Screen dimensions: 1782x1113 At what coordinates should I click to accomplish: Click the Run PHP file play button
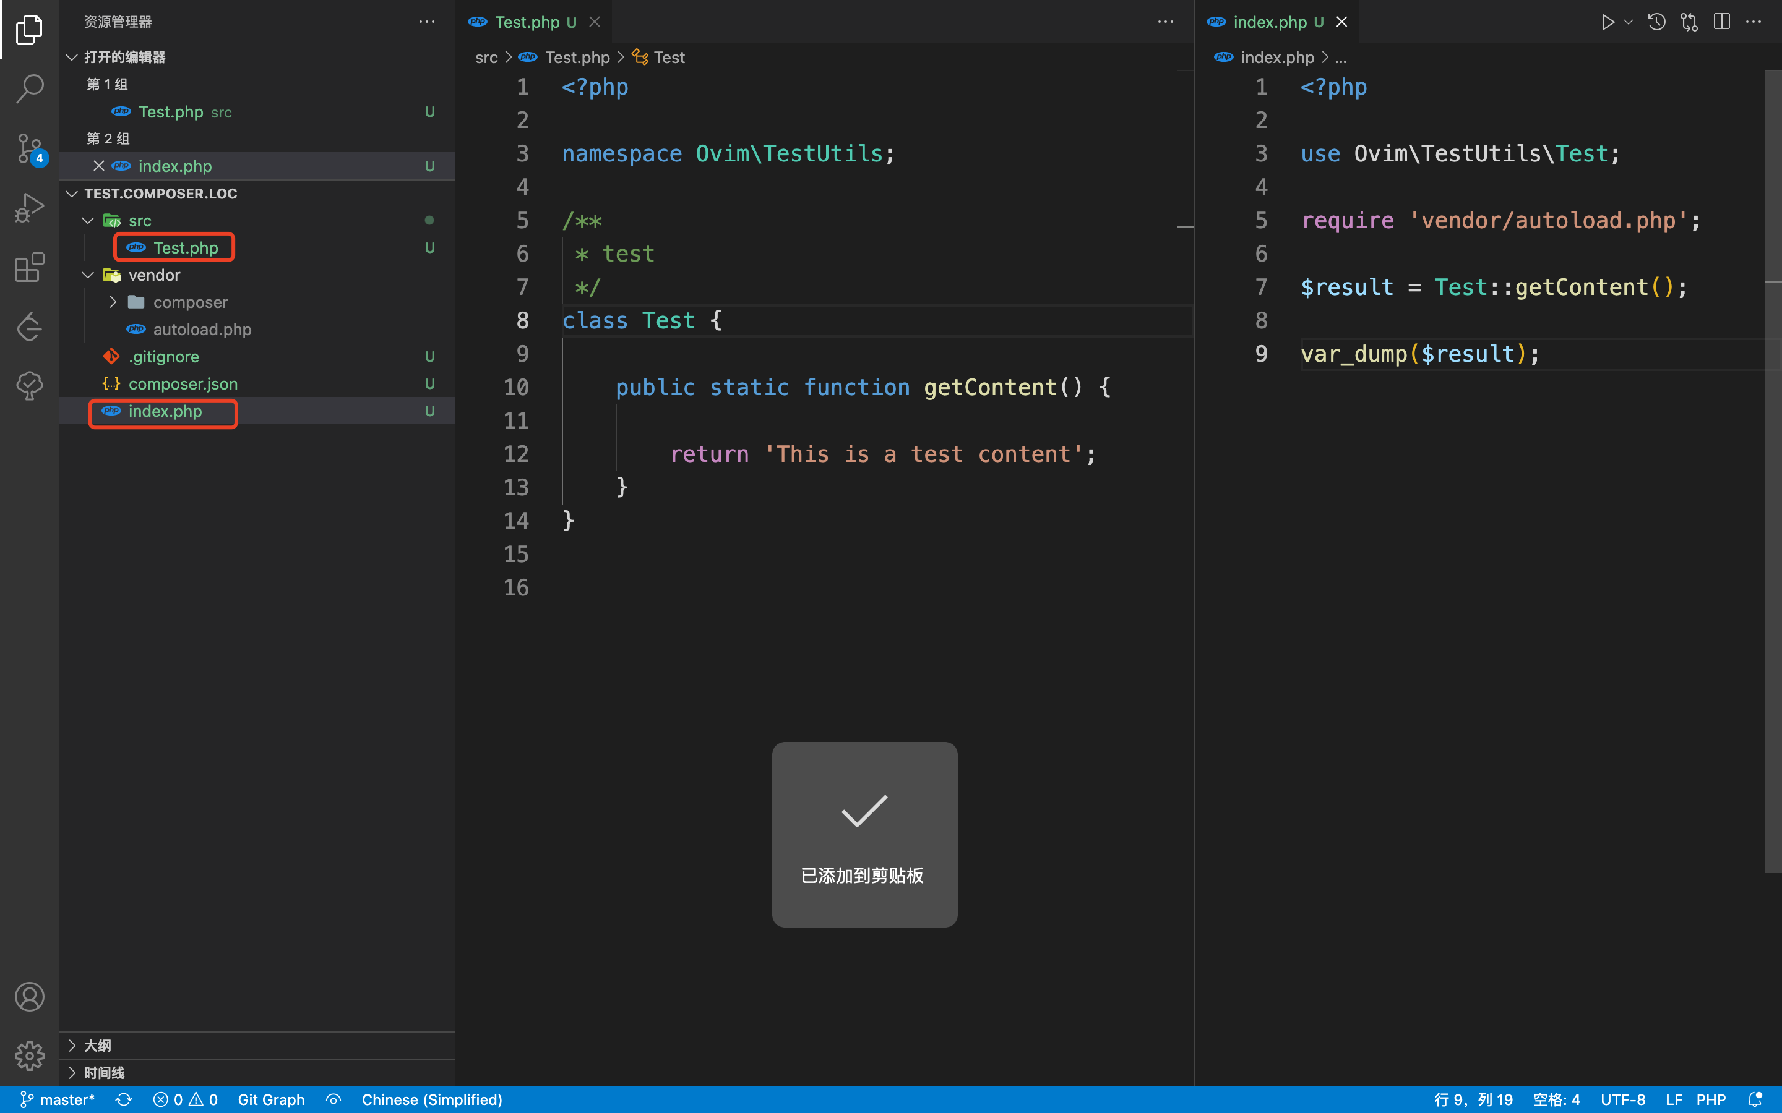click(1608, 22)
